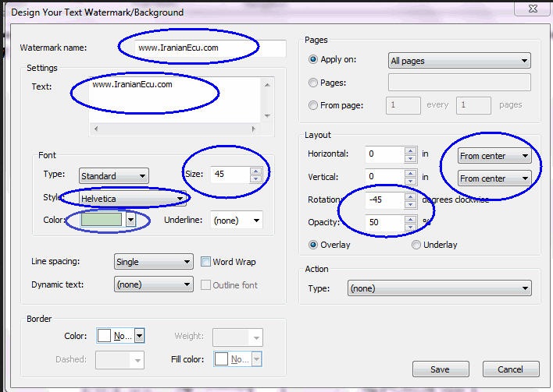The image size is (553, 392).
Task: Open the All pages dropdown
Action: pos(459,61)
